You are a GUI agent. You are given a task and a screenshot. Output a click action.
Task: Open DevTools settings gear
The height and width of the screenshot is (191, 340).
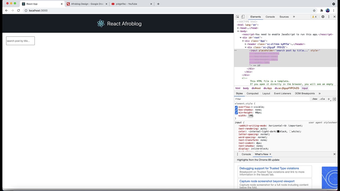(323, 17)
